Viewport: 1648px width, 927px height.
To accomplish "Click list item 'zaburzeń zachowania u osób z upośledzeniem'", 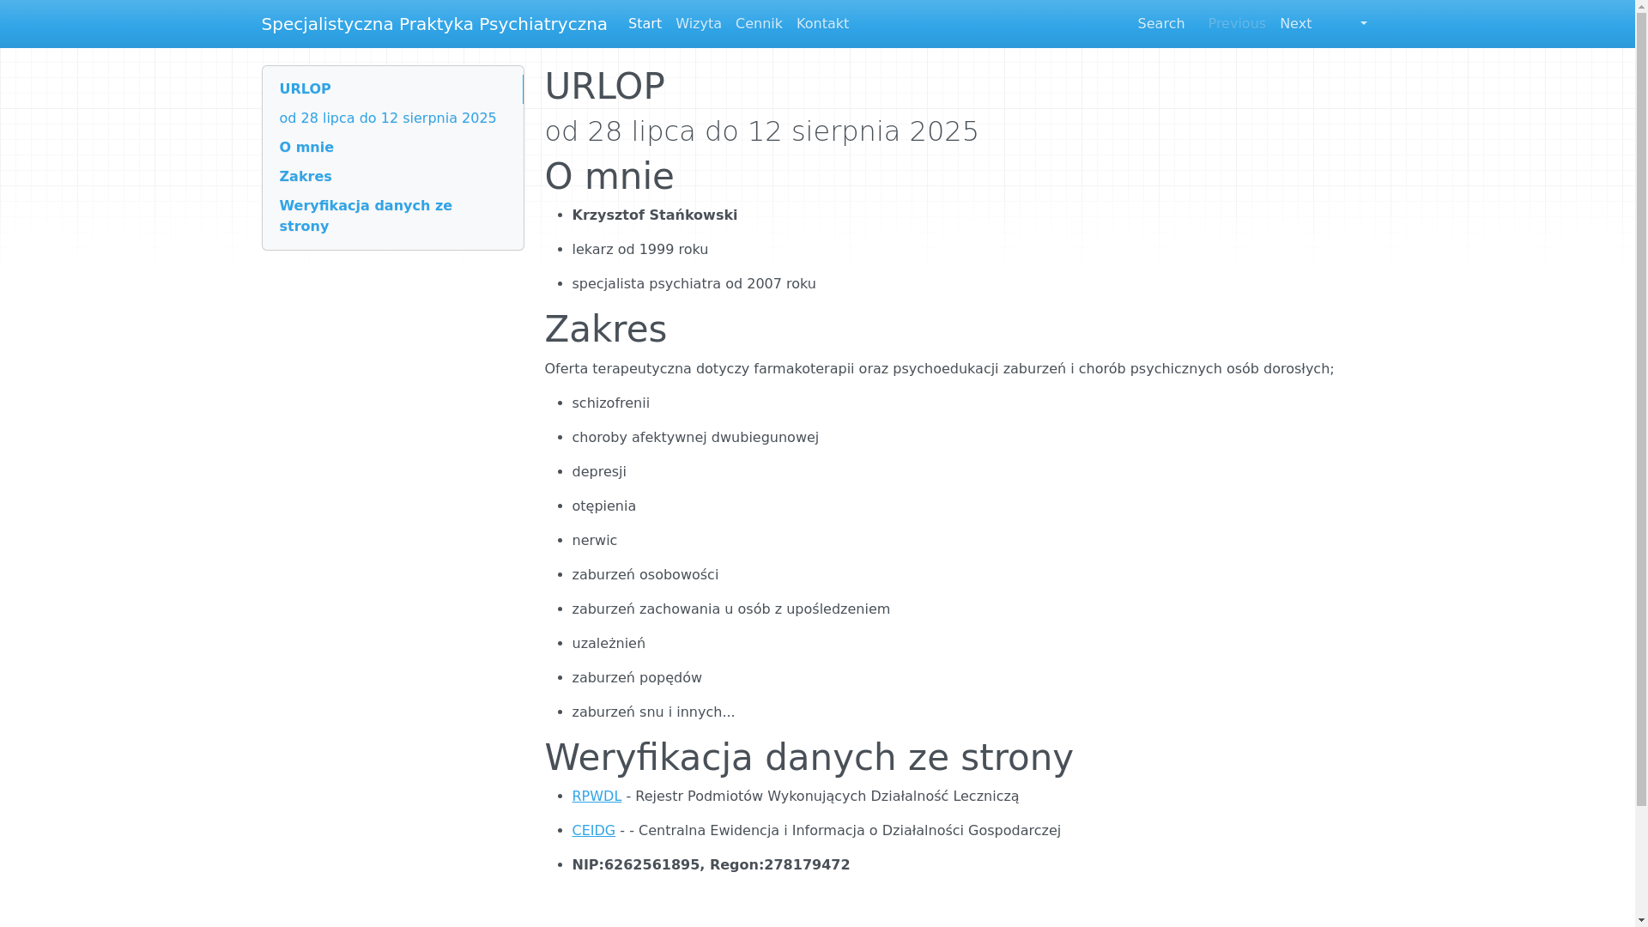I will pyautogui.click(x=730, y=609).
